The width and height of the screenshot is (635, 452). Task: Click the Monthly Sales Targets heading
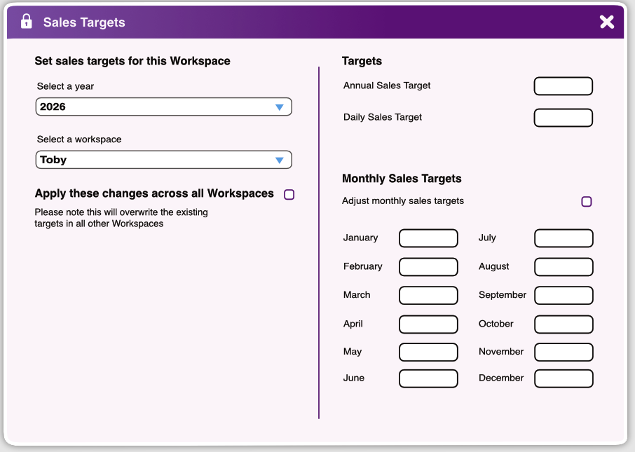coord(402,179)
